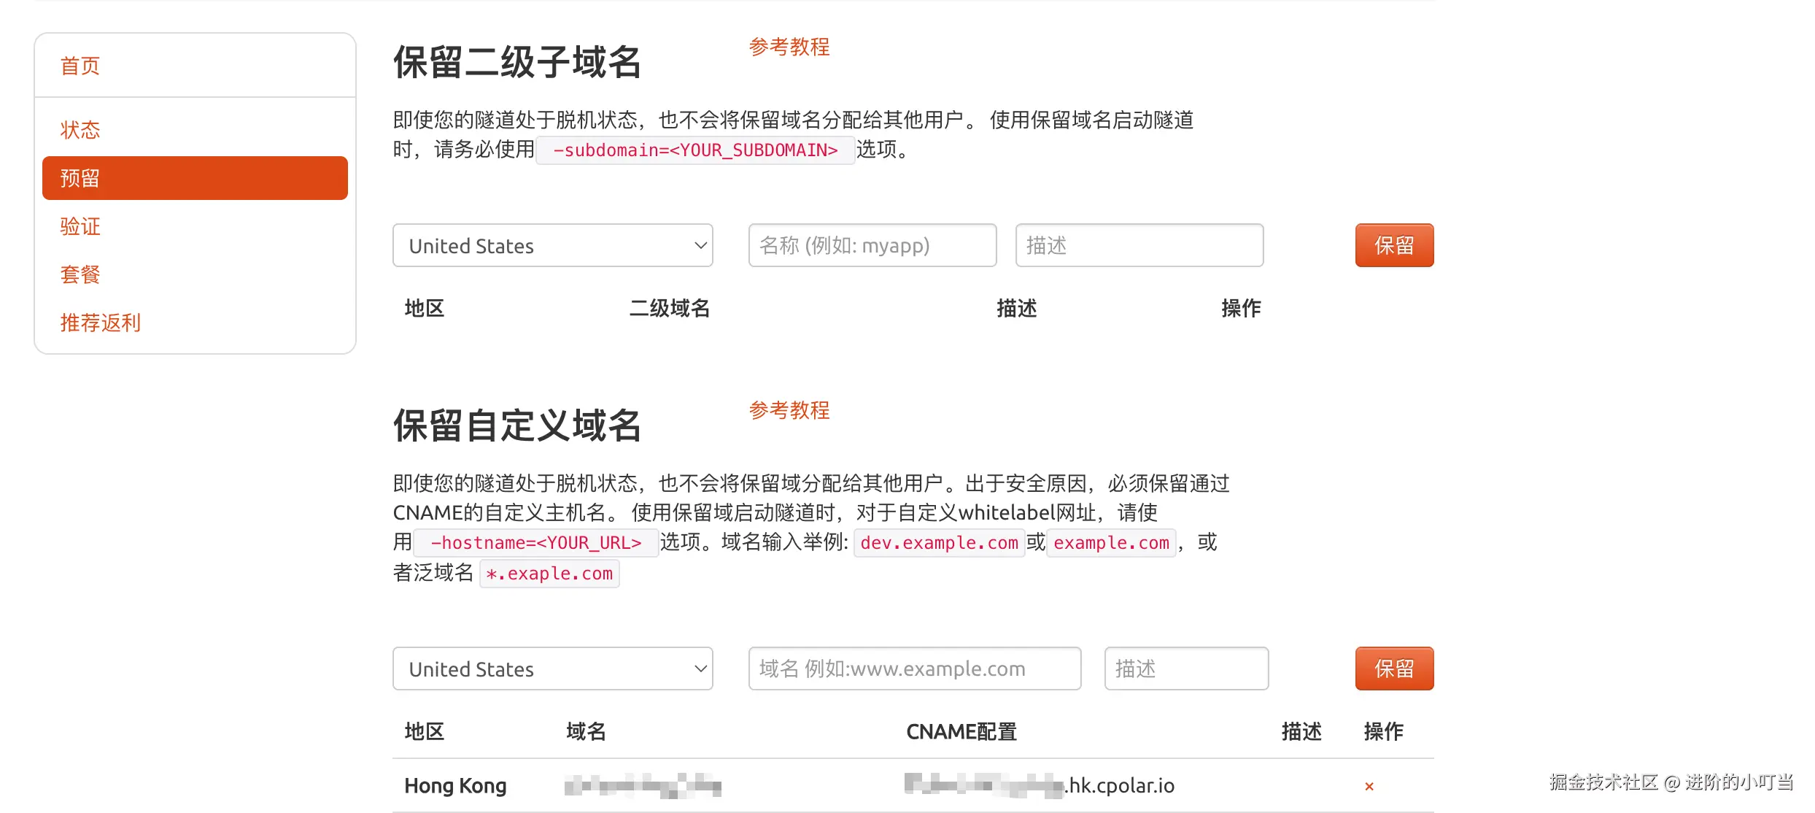Screen dimensions: 1815x813
Task: Delete the Hong Kong custom domain entry
Action: tap(1369, 786)
